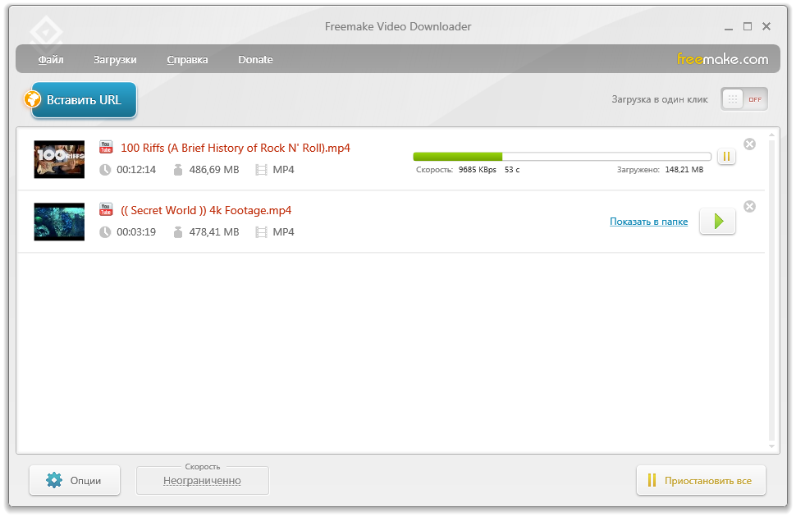Click the clock icon next to 00:03:19
The image size is (796, 517).
point(105,232)
